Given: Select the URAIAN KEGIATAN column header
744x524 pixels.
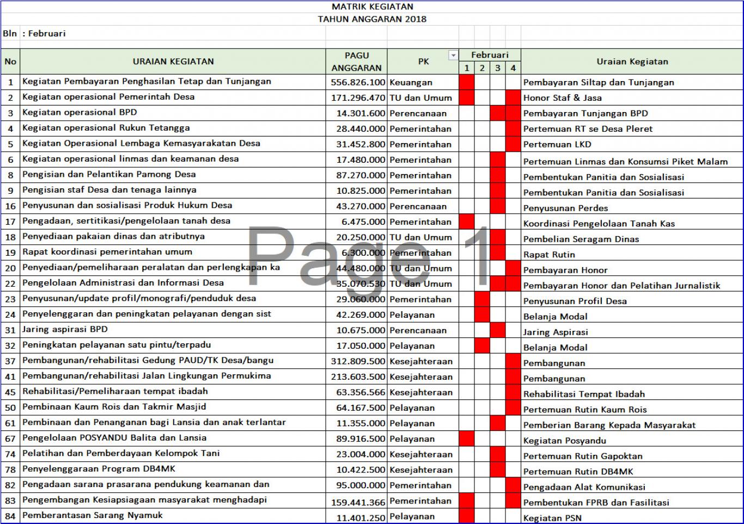Looking at the screenshot, I should (x=173, y=61).
